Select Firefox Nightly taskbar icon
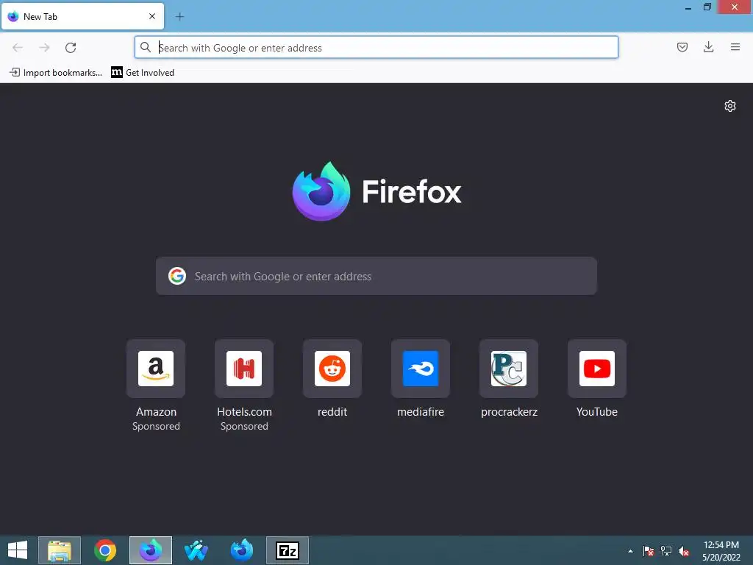The width and height of the screenshot is (753, 565). 150,550
